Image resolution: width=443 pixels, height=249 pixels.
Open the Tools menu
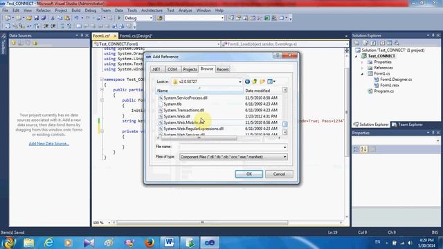132,10
